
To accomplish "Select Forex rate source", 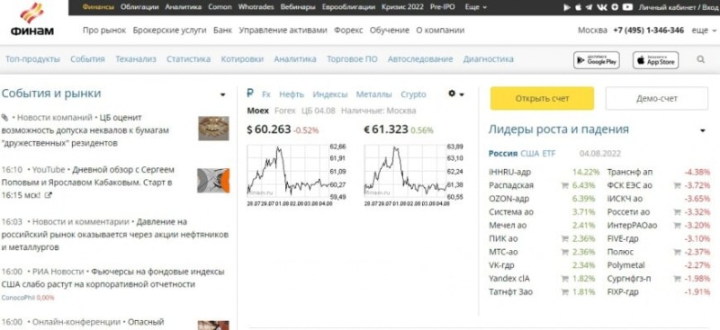I will 285,111.
